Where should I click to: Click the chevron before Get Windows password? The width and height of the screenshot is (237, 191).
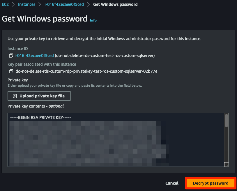[x=89, y=4]
